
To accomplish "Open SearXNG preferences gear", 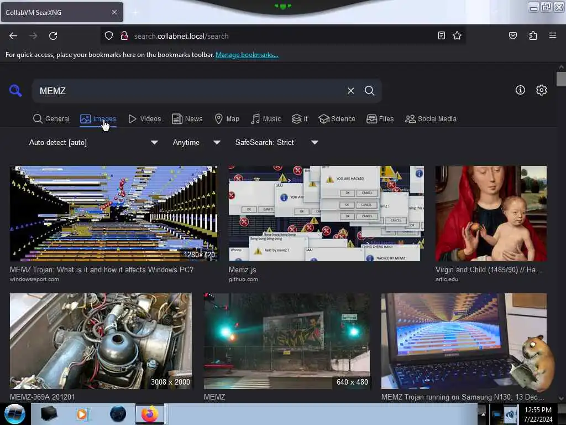I will click(x=541, y=90).
